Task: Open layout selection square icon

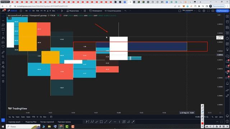Action: (x=180, y=11)
